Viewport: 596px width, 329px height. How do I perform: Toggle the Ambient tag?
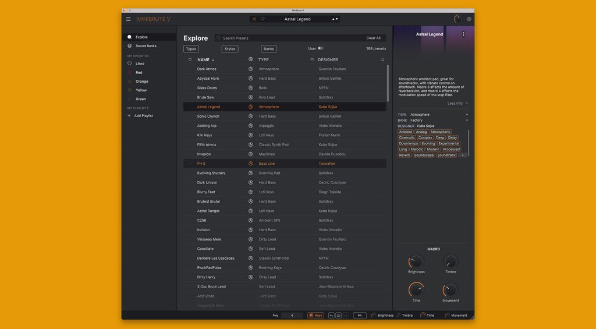point(406,132)
